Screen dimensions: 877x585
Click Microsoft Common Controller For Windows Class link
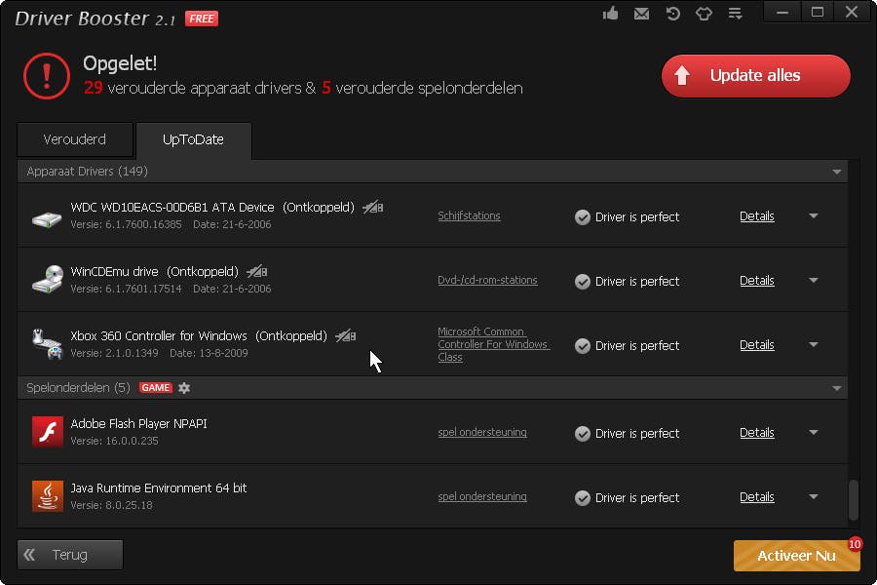click(x=493, y=344)
